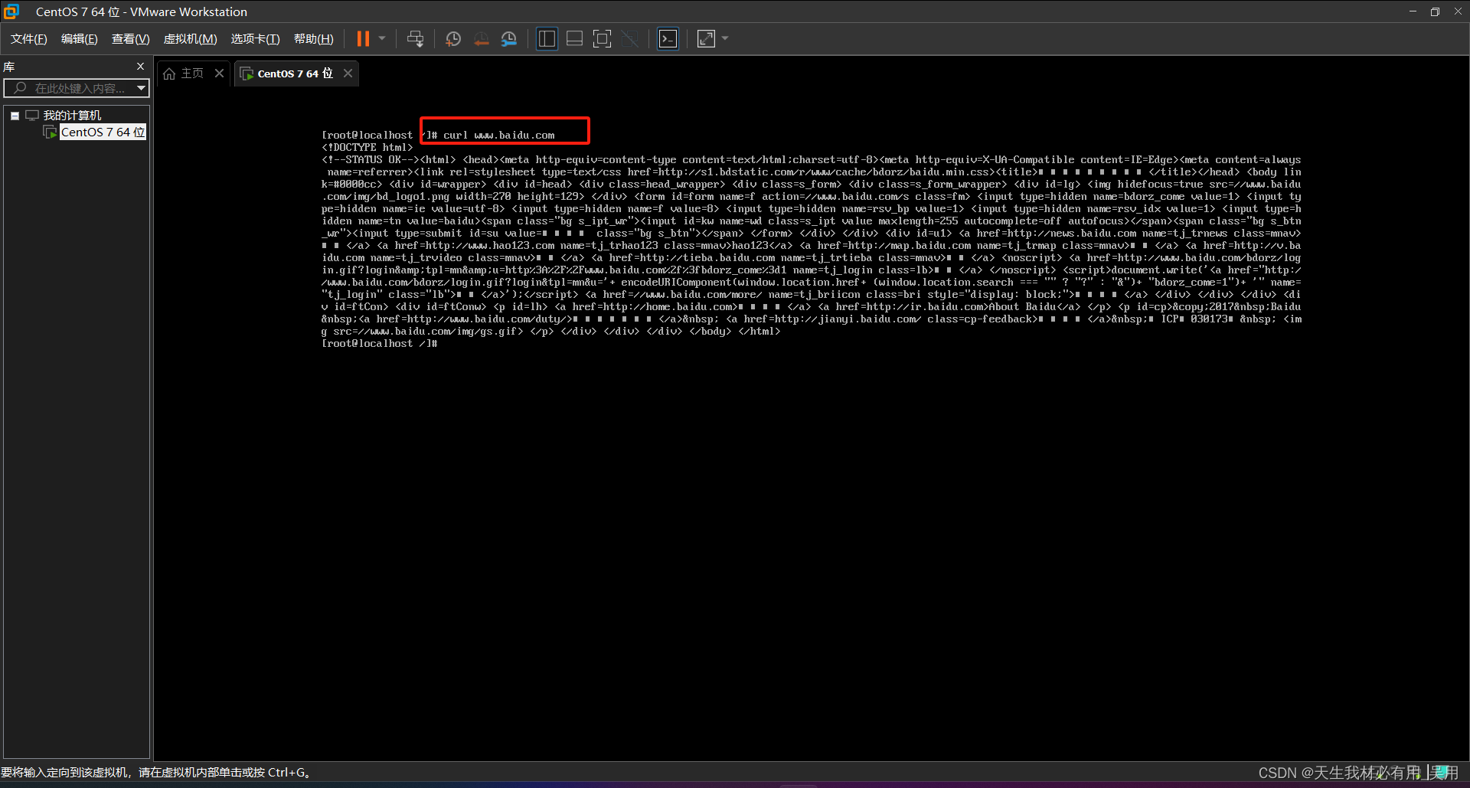Click send Ctrl+Alt+Del icon
Image resolution: width=1470 pixels, height=788 pixels.
click(416, 39)
